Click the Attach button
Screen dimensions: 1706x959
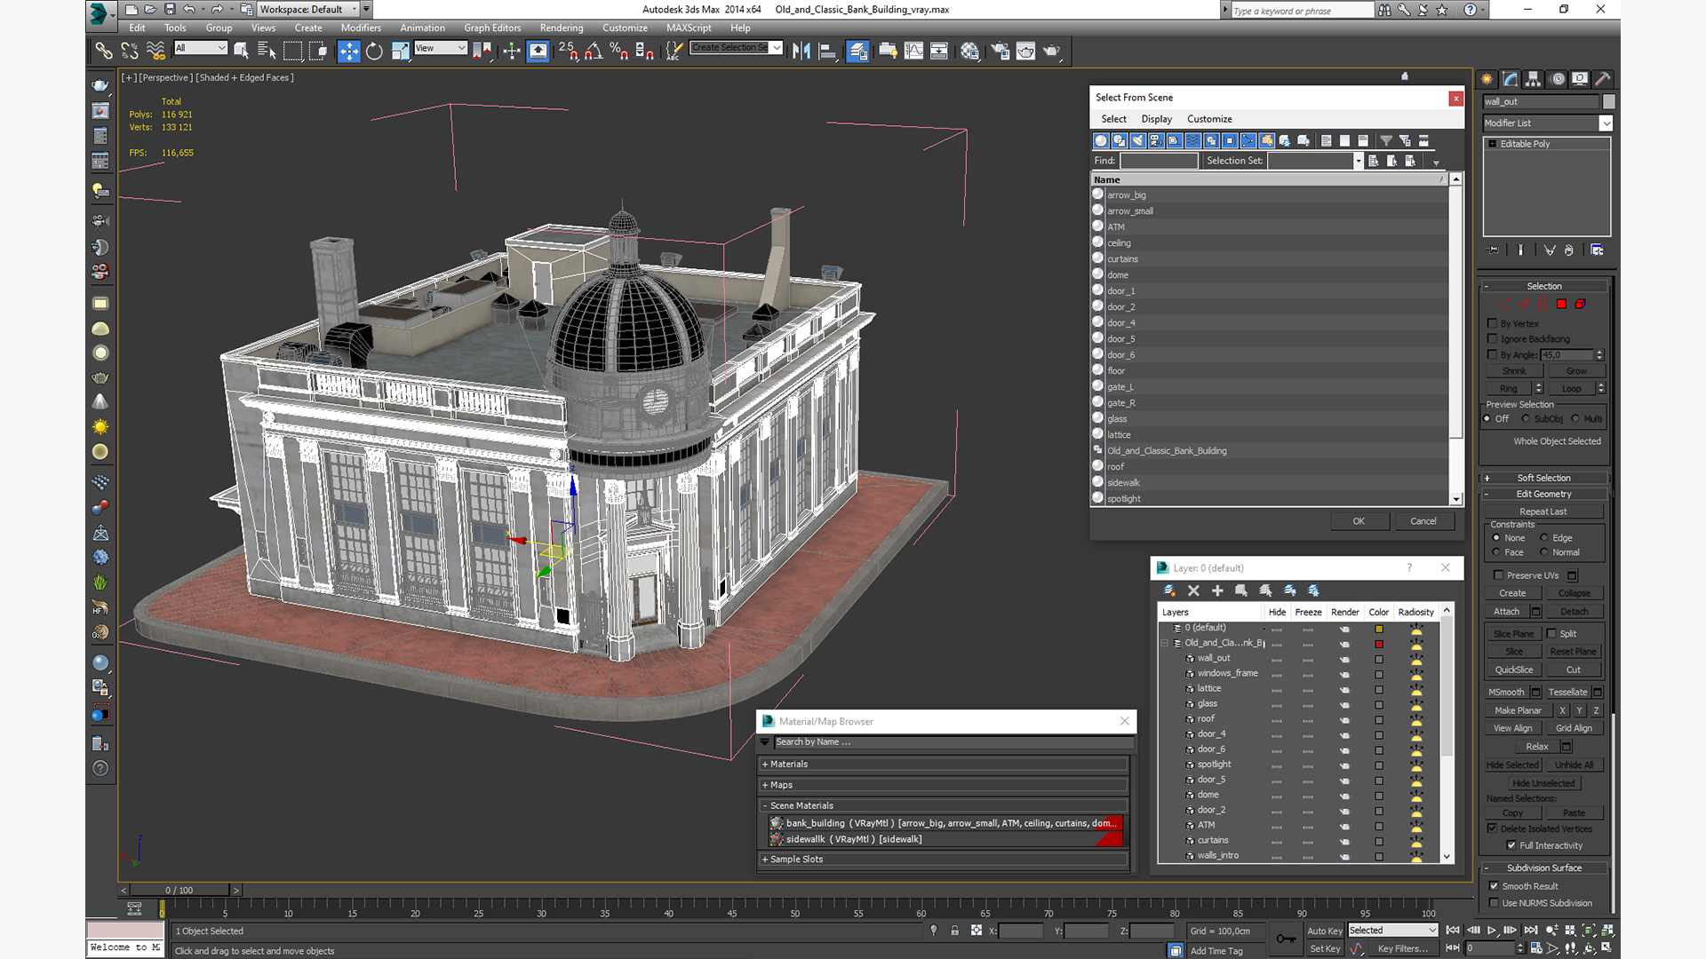tap(1506, 612)
